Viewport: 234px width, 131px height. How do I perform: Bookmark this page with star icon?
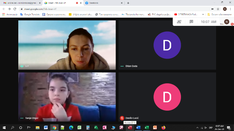point(218,9)
